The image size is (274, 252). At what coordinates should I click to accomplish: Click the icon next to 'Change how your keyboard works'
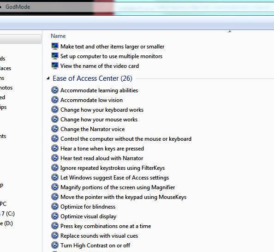[55, 109]
